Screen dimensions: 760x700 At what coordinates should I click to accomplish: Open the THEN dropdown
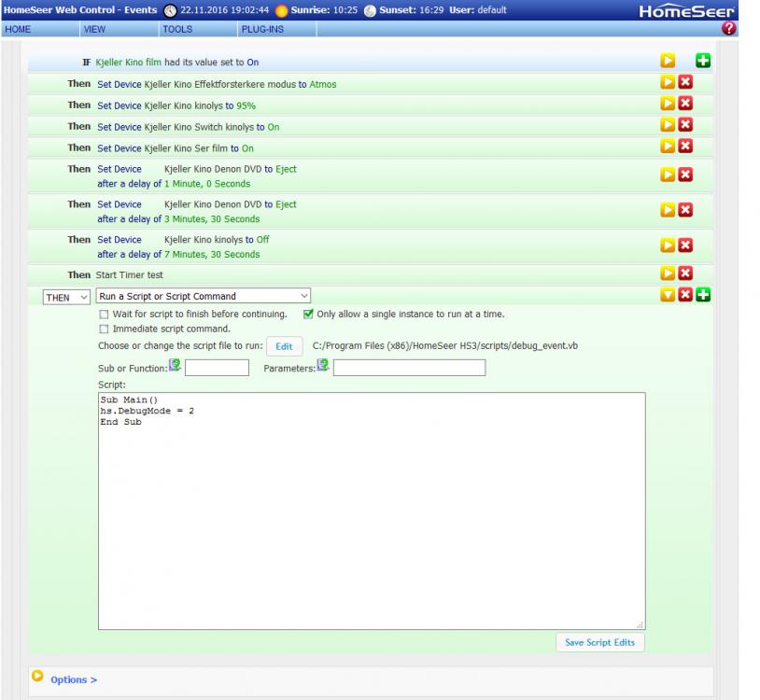pyautogui.click(x=66, y=298)
